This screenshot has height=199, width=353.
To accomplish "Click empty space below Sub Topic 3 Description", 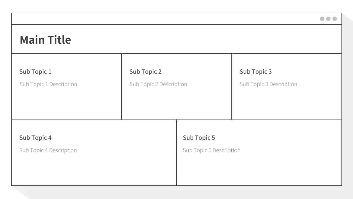I will tap(287, 104).
